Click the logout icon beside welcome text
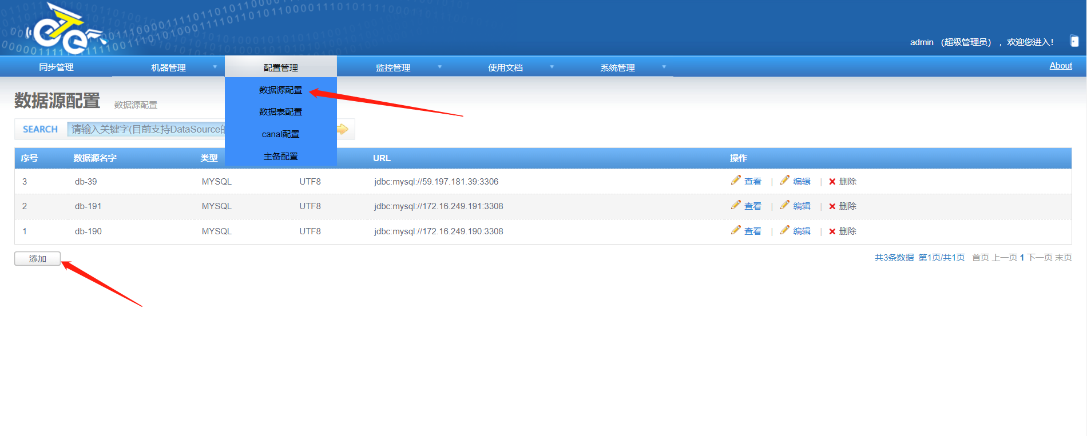 coord(1074,41)
